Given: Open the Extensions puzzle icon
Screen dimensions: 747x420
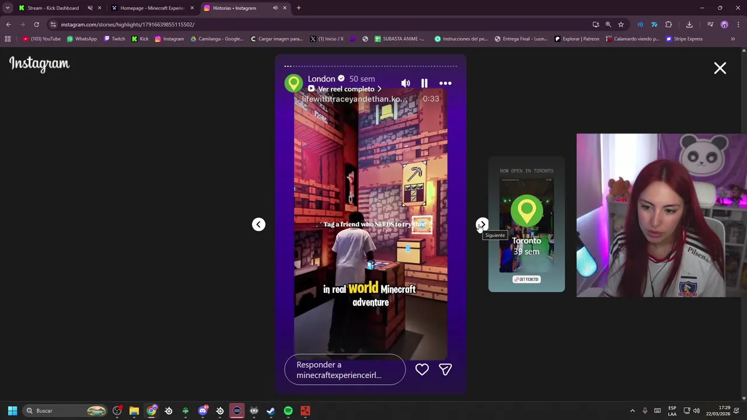Looking at the screenshot, I should pos(669,24).
